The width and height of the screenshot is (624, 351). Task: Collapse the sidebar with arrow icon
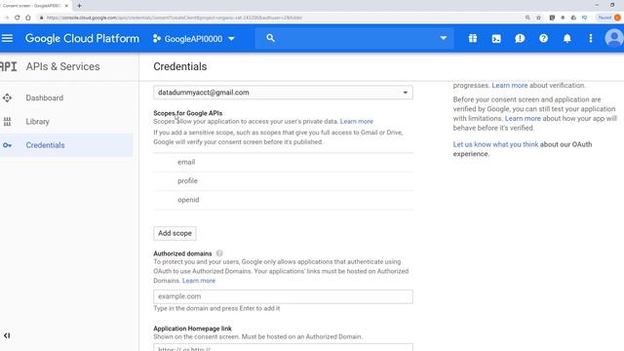pos(7,335)
